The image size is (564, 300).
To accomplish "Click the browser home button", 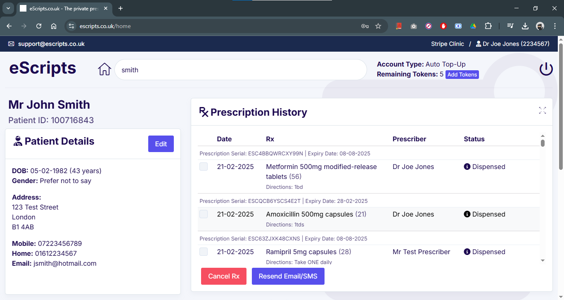I will click(x=54, y=26).
